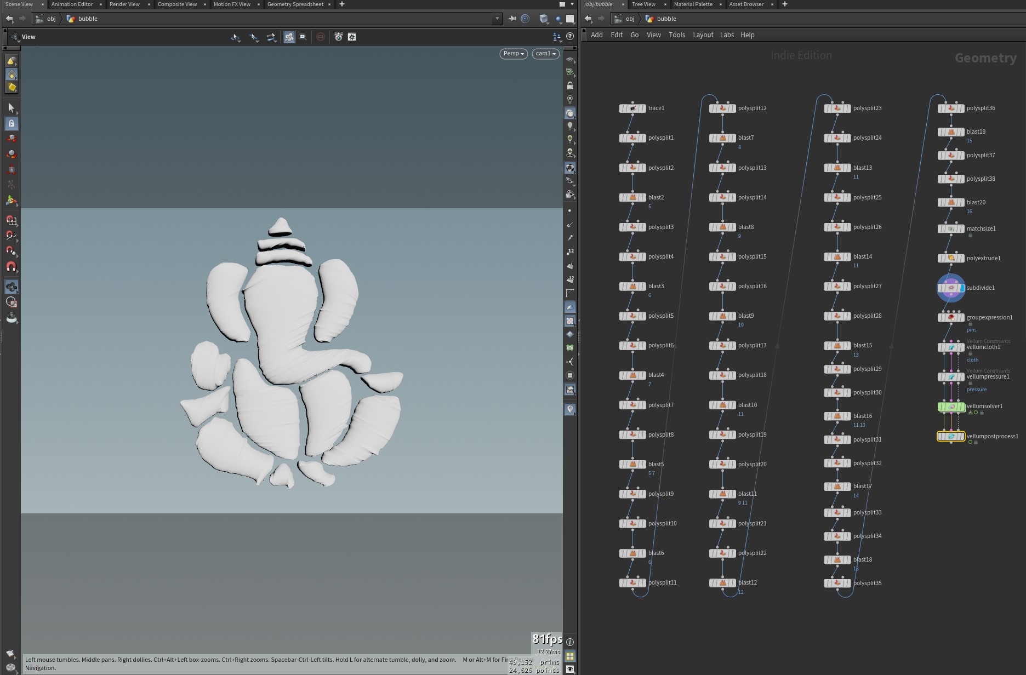Viewport: 1026px width, 675px height.
Task: Expand the Scene View path history dropdown
Action: point(497,19)
